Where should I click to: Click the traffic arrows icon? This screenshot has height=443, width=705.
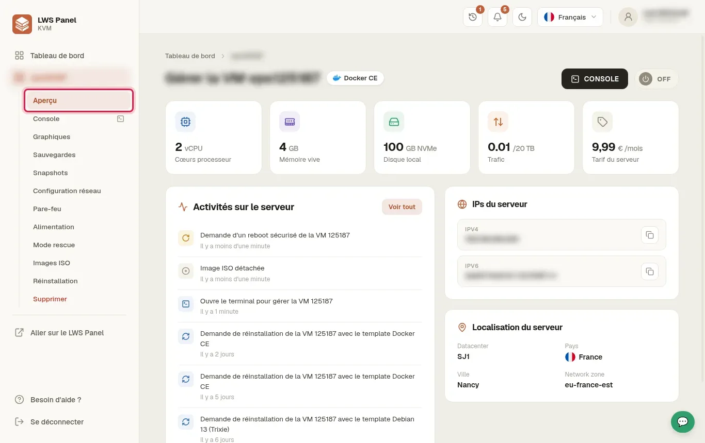pyautogui.click(x=498, y=122)
